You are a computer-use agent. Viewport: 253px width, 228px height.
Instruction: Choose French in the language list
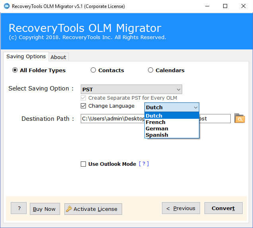(172, 122)
